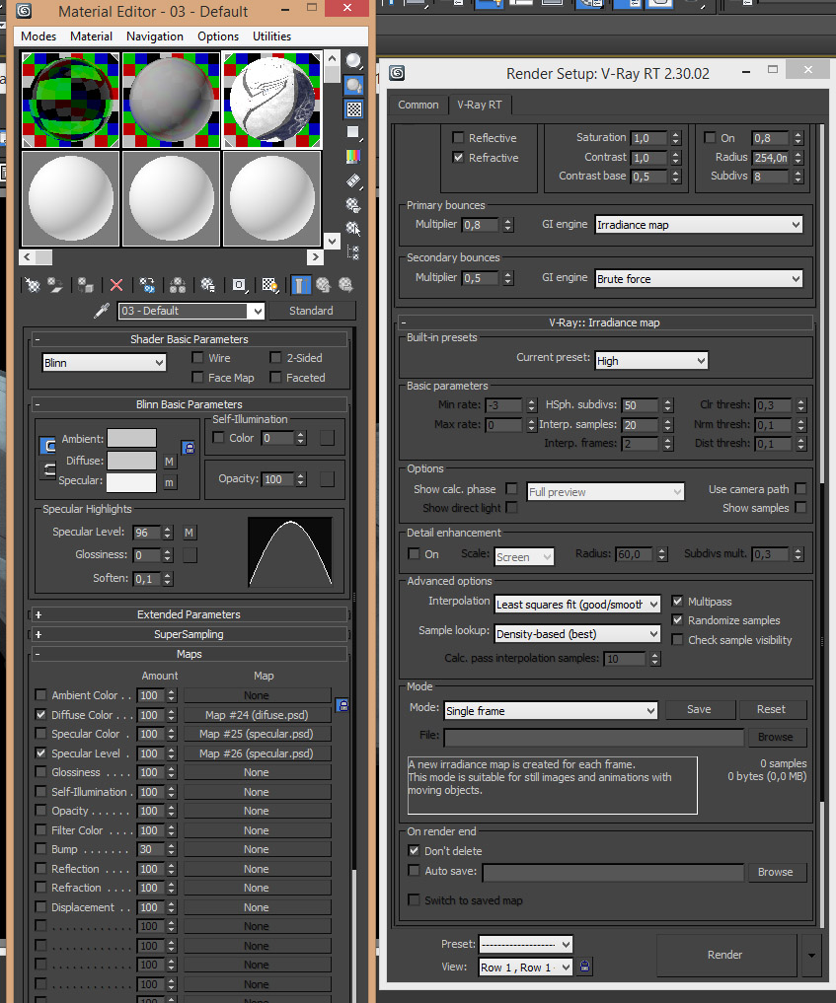Click the irradiance map Reset button
The image size is (836, 1003).
click(771, 709)
